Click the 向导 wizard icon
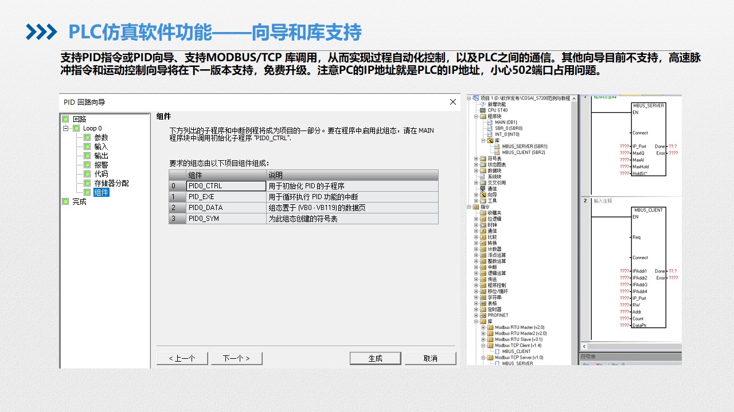 click(483, 195)
